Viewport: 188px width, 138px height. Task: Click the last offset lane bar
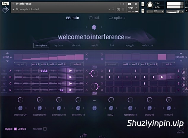tap(79, 57)
